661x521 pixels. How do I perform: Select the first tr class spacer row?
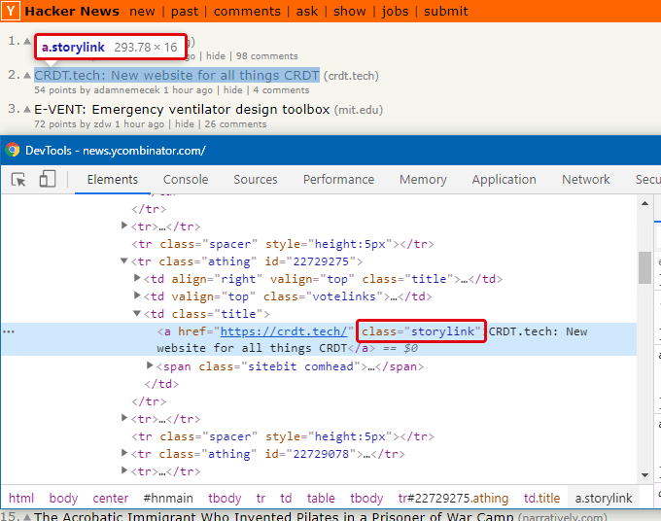pos(283,244)
